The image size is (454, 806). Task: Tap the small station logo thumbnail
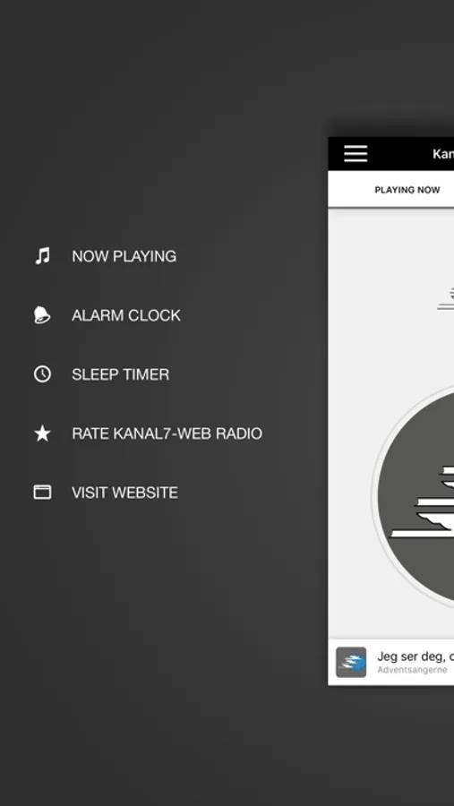[x=351, y=662]
